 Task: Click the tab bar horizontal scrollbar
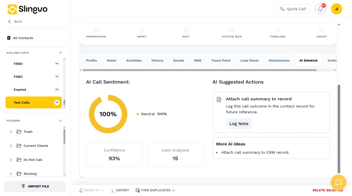(x=200, y=70)
